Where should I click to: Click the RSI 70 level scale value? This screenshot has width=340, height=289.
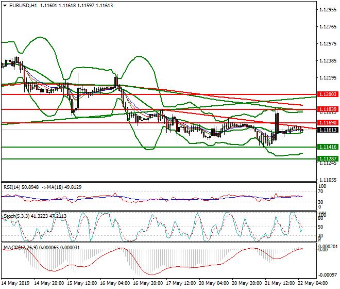pos(320,191)
